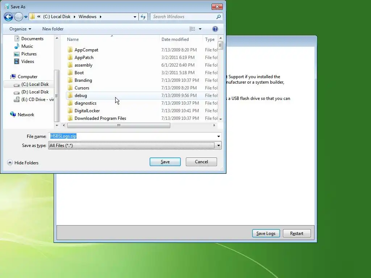
Task: Sort by the Type column header
Action: click(x=210, y=39)
